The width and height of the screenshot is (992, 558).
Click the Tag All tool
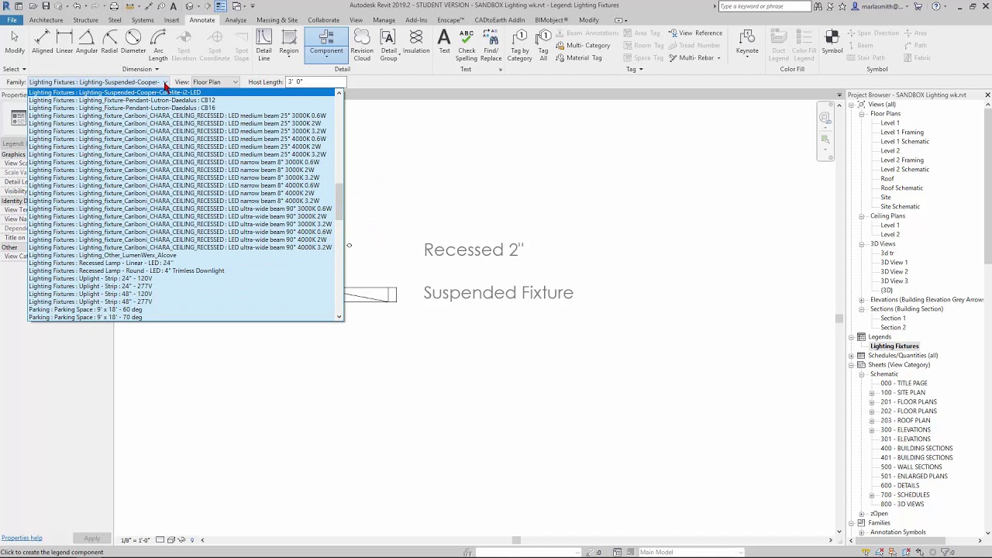(543, 45)
